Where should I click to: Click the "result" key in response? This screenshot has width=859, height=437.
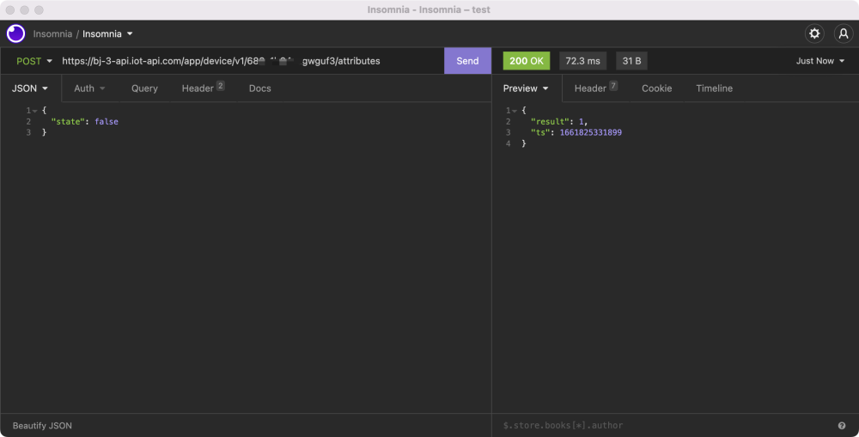pos(550,122)
